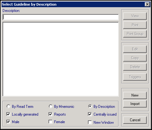The image size is (152, 130).
Task: Click the Delete button
Action: pos(135,67)
